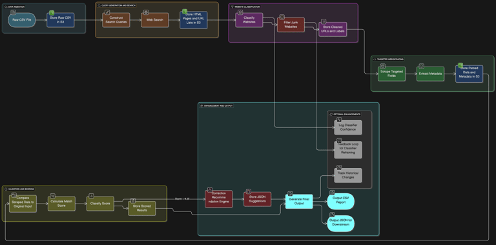
Task: Click the globe icon on Web Search node
Action: click(x=146, y=12)
